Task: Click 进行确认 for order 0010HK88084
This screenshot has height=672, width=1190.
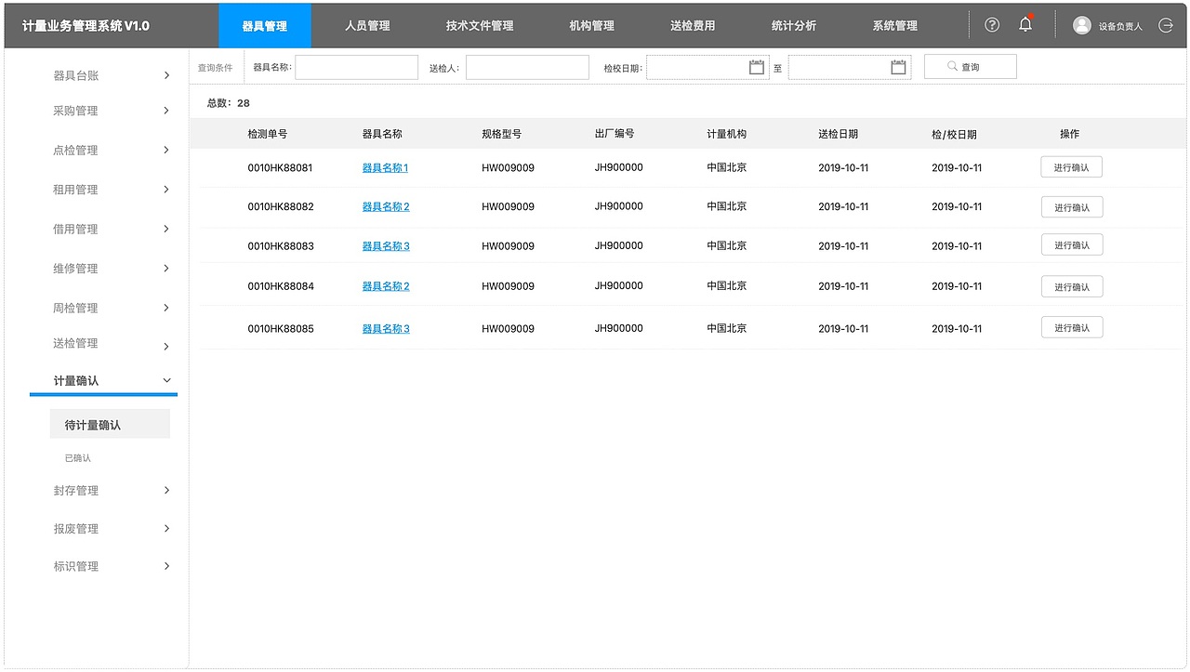Action: [1071, 286]
